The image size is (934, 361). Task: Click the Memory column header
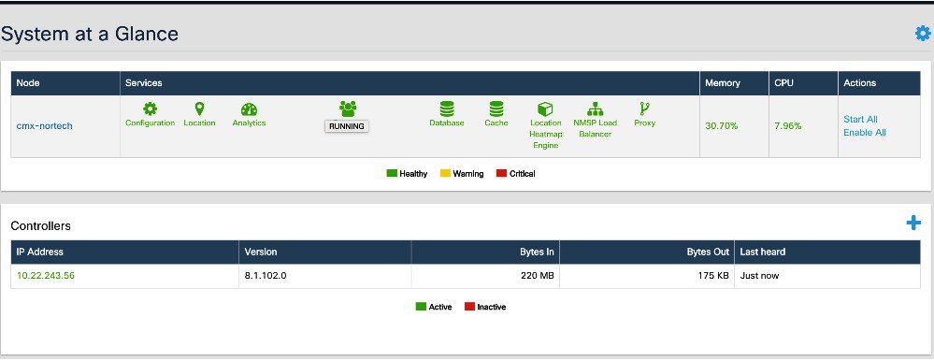(735, 83)
